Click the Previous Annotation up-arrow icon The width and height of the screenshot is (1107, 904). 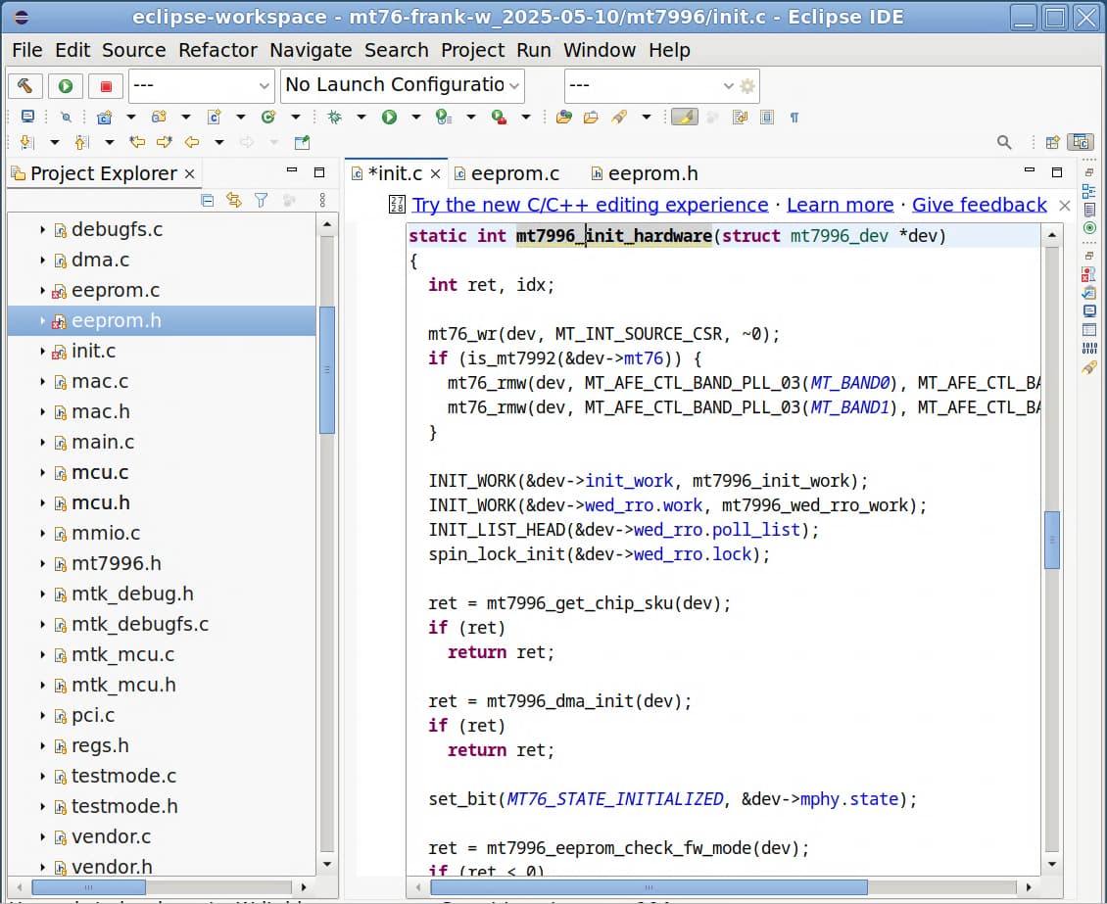coord(82,143)
